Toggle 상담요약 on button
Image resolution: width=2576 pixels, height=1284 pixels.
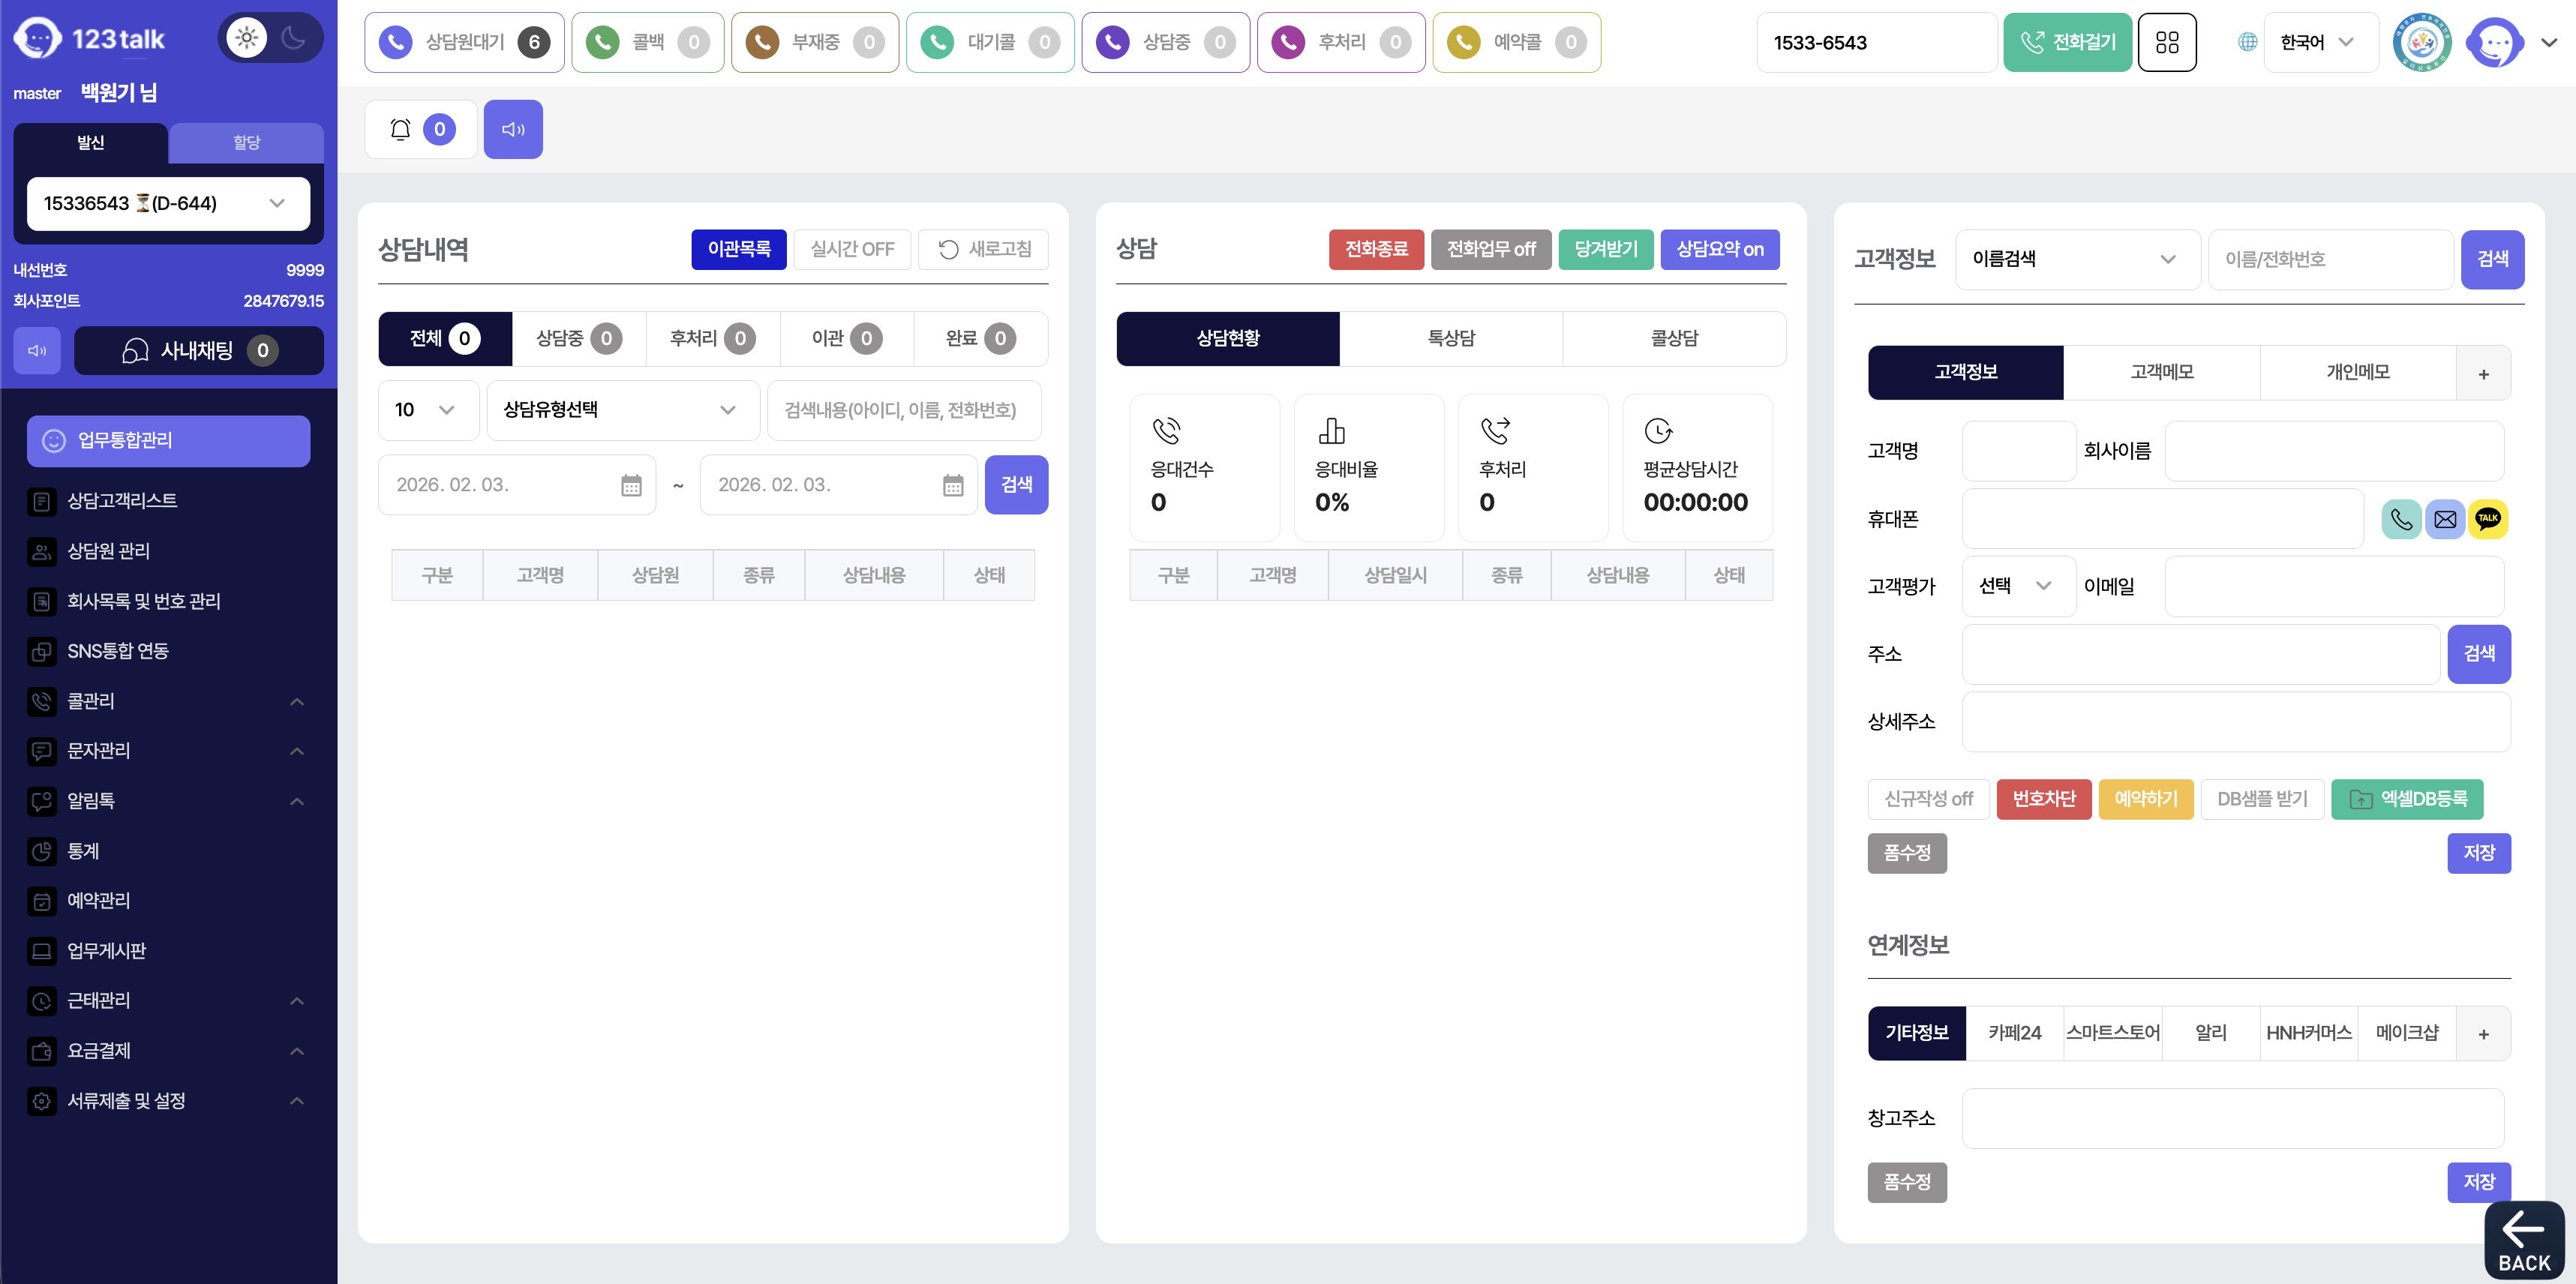[x=1719, y=249]
